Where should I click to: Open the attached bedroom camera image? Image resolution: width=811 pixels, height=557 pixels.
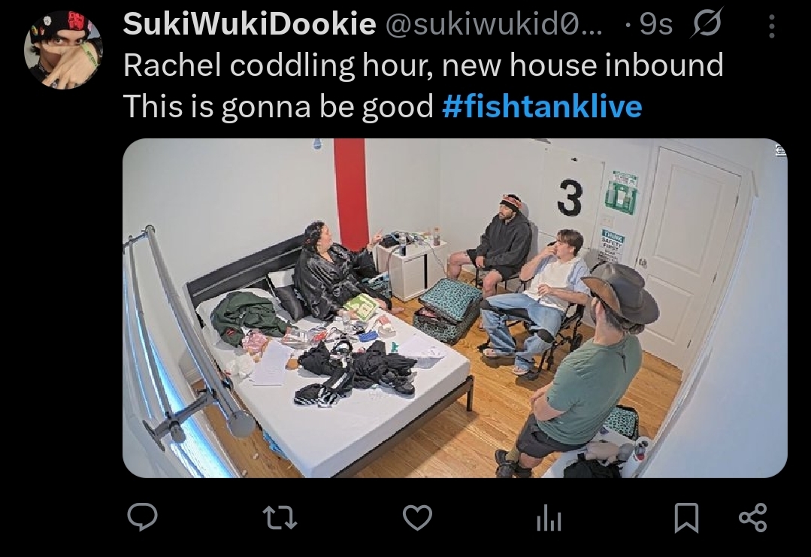(x=455, y=307)
